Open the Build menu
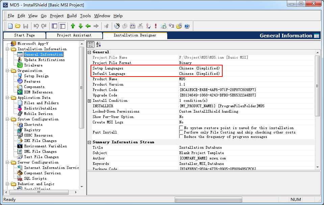 pos(72,16)
